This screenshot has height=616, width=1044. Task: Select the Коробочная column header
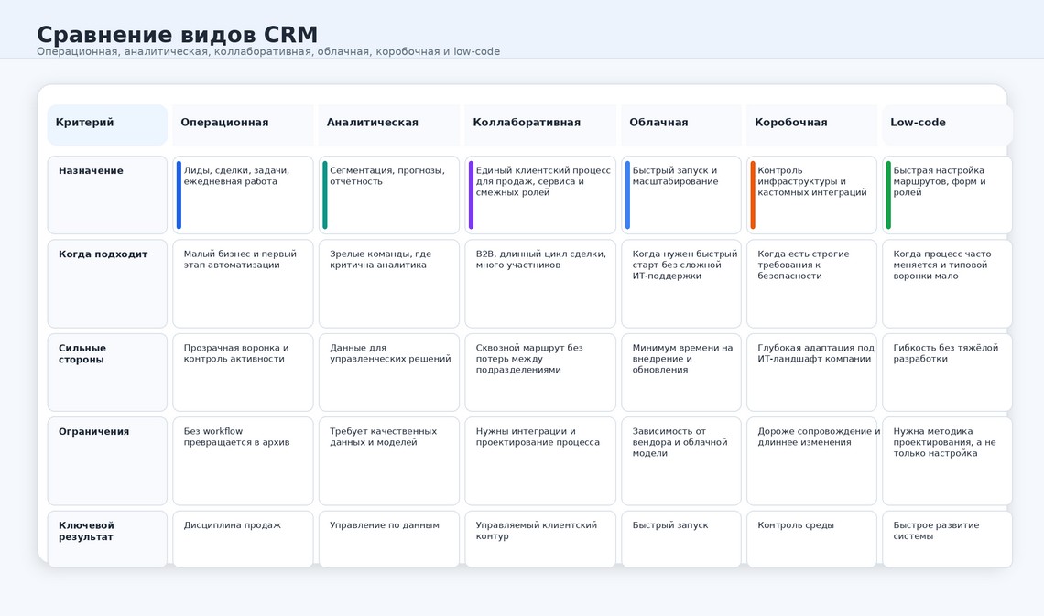point(811,125)
